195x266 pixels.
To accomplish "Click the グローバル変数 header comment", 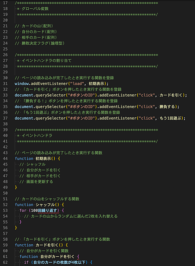I will coord(33,9).
